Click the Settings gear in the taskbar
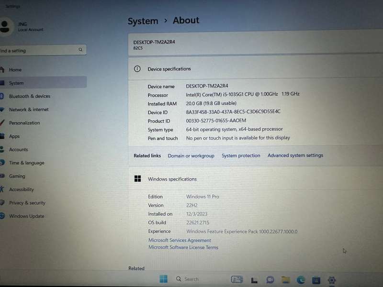The width and height of the screenshot is (383, 287). coord(331,280)
